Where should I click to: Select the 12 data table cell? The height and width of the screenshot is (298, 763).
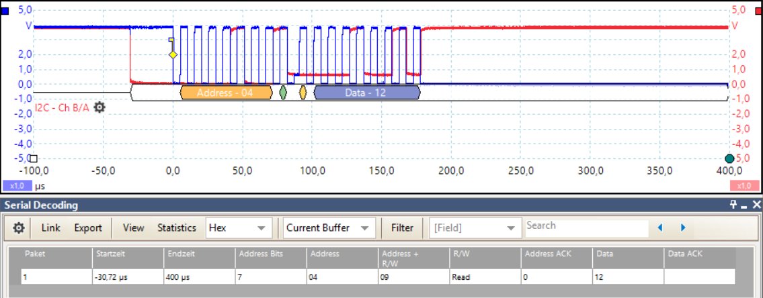tap(628, 277)
